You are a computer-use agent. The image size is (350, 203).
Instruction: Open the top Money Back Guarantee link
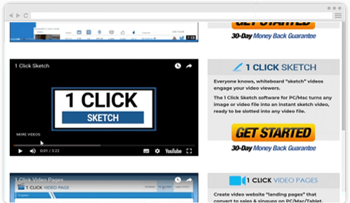point(285,36)
